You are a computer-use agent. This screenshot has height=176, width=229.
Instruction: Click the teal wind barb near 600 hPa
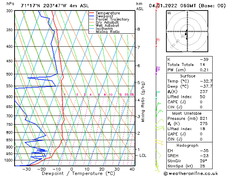[x=158, y=95]
